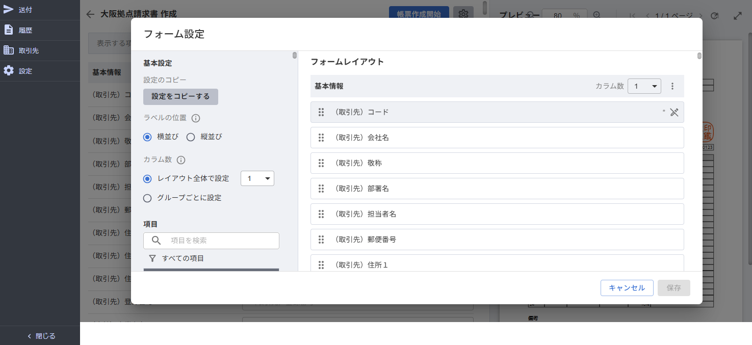The height and width of the screenshot is (345, 752).
Task: Click the drag handle for （取引先）敬称
Action: pos(321,163)
